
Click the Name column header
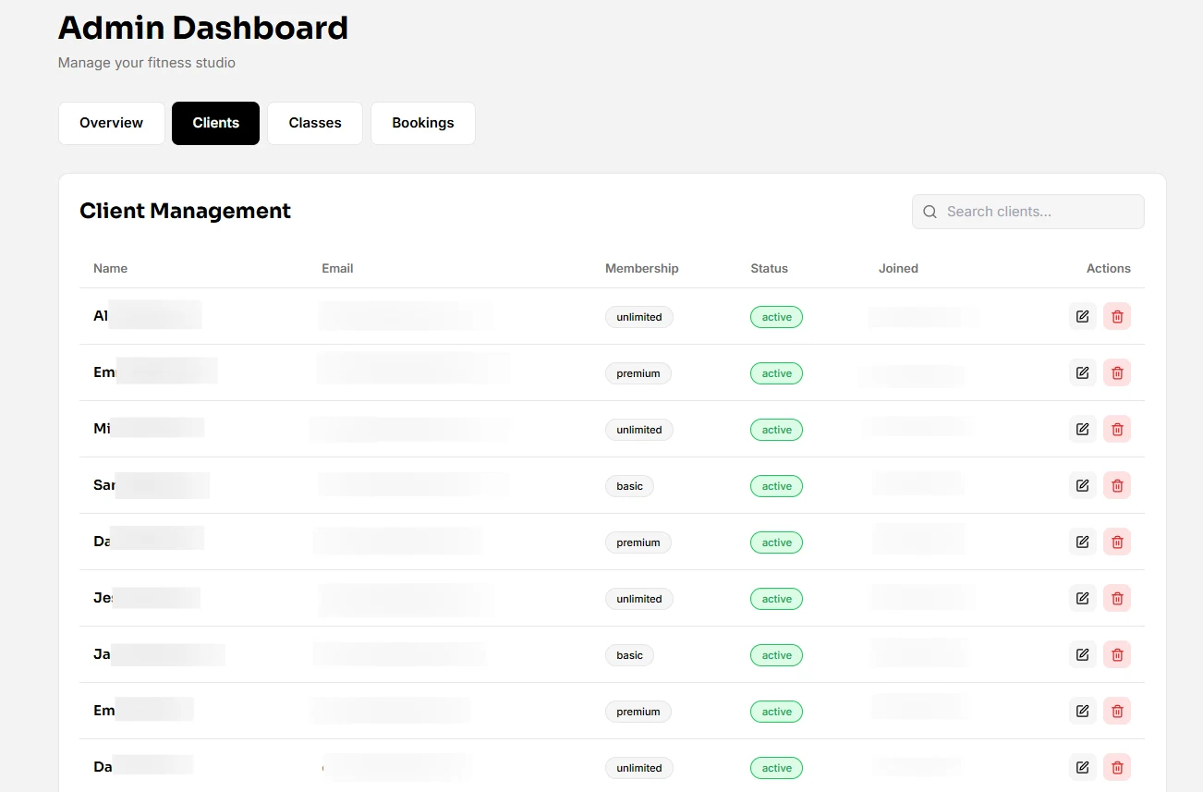pos(111,268)
